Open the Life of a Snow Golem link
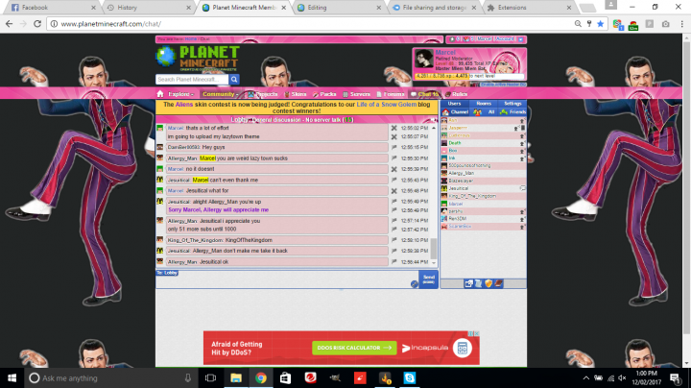This screenshot has height=388, width=691. 387,105
